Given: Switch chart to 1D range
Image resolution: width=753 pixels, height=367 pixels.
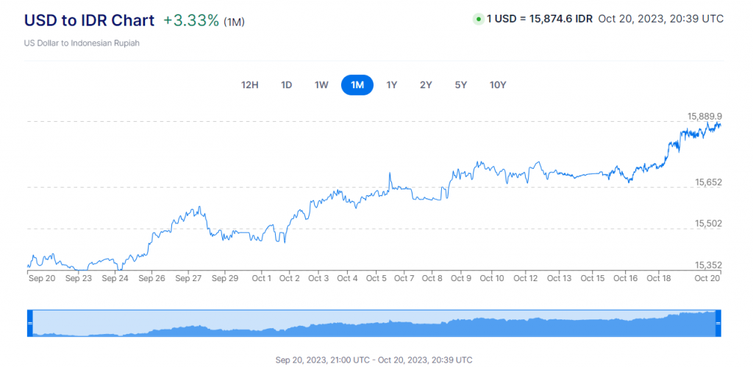Looking at the screenshot, I should pyautogui.click(x=286, y=85).
